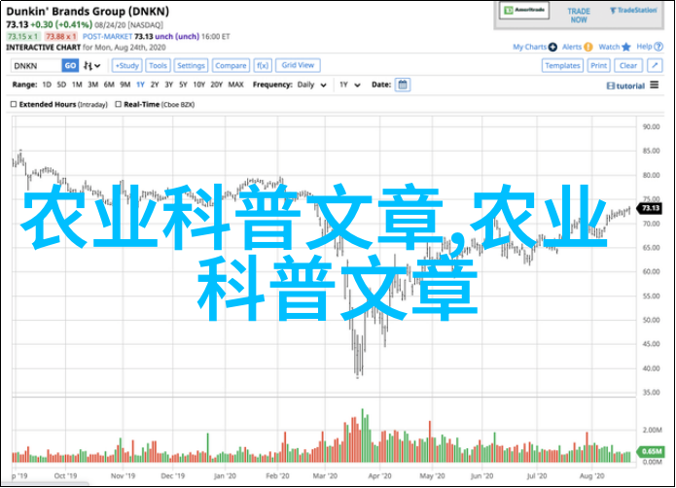This screenshot has height=488, width=676.
Task: Click the 73.88 x 1 ask box
Action: click(x=61, y=37)
